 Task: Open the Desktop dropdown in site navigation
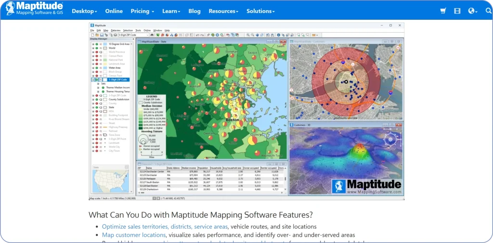point(84,11)
